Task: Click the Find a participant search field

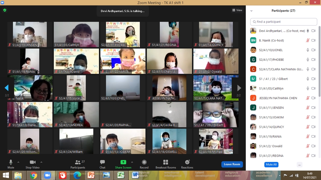Action: 284,22
